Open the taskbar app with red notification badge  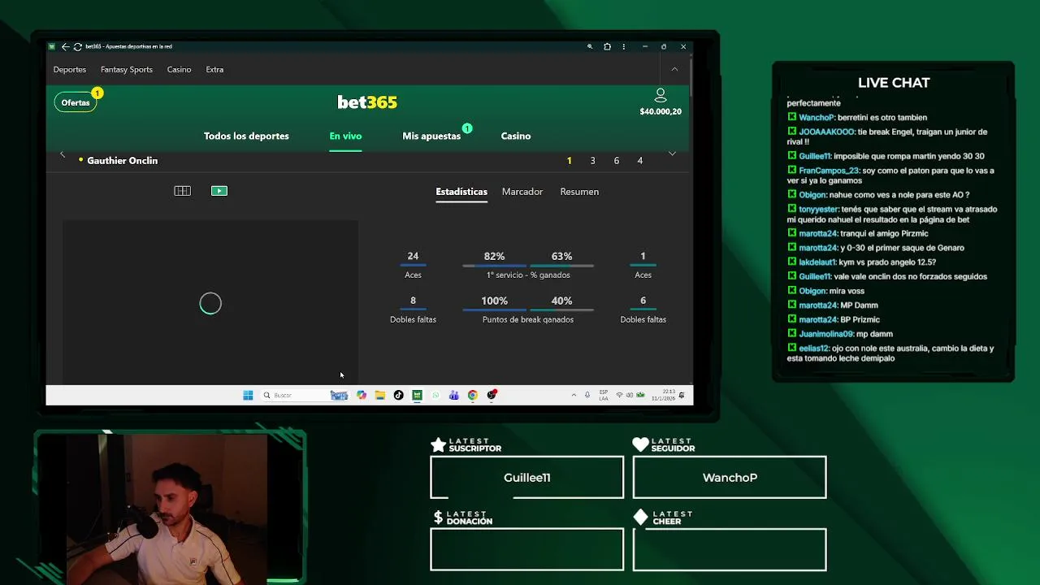(x=492, y=395)
